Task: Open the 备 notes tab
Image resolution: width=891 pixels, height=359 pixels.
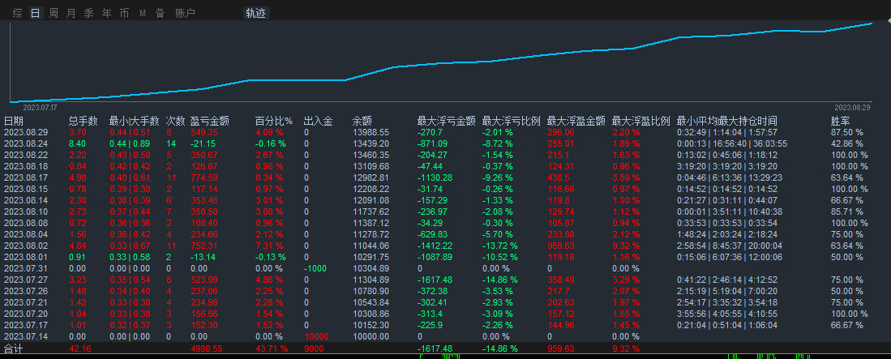Action: click(x=160, y=13)
